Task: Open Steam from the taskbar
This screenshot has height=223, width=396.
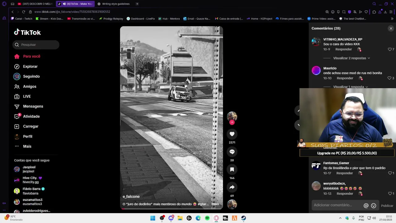Action: click(243, 218)
